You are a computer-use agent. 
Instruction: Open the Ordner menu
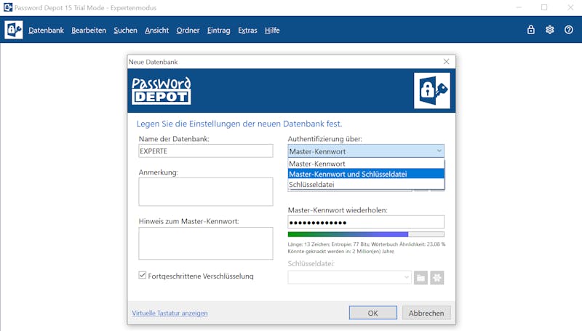[188, 31]
